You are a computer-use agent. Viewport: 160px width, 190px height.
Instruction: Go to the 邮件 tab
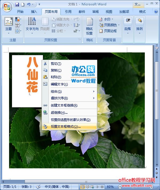tap(82, 12)
